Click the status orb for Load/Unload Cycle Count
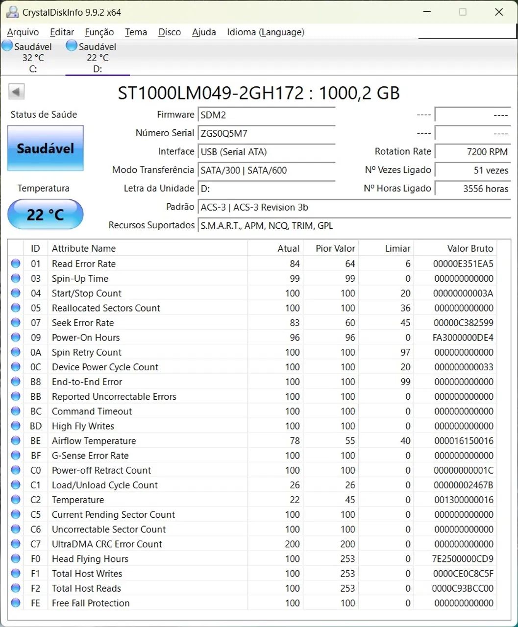The height and width of the screenshot is (627, 518). click(x=16, y=485)
